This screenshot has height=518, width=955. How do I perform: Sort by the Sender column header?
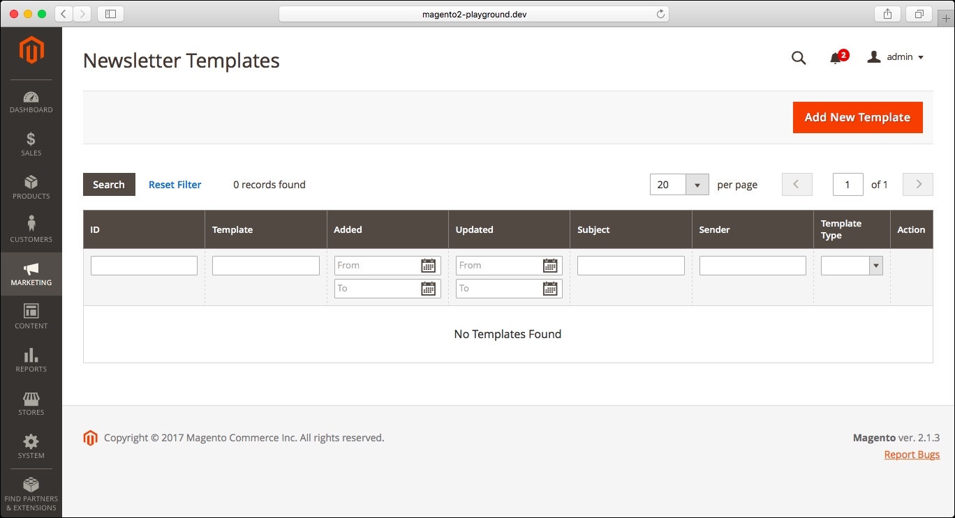click(x=753, y=229)
